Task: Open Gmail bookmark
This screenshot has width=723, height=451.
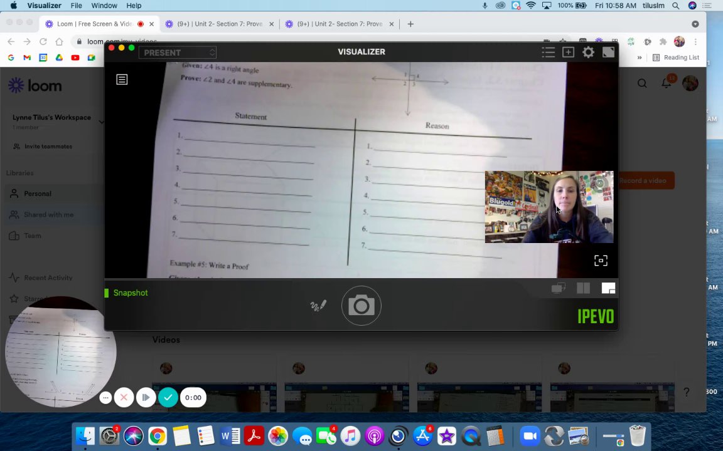Action: click(27, 58)
